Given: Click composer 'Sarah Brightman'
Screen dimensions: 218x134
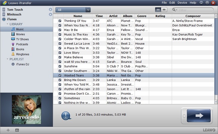Looking at the screenshot, I should coord(184,39).
